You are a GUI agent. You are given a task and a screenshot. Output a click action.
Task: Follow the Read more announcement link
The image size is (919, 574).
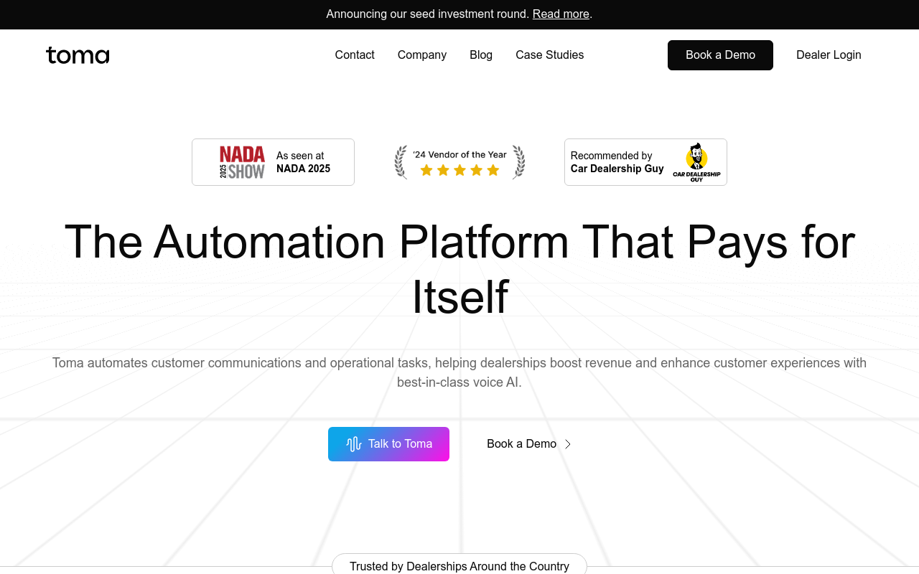pyautogui.click(x=561, y=14)
